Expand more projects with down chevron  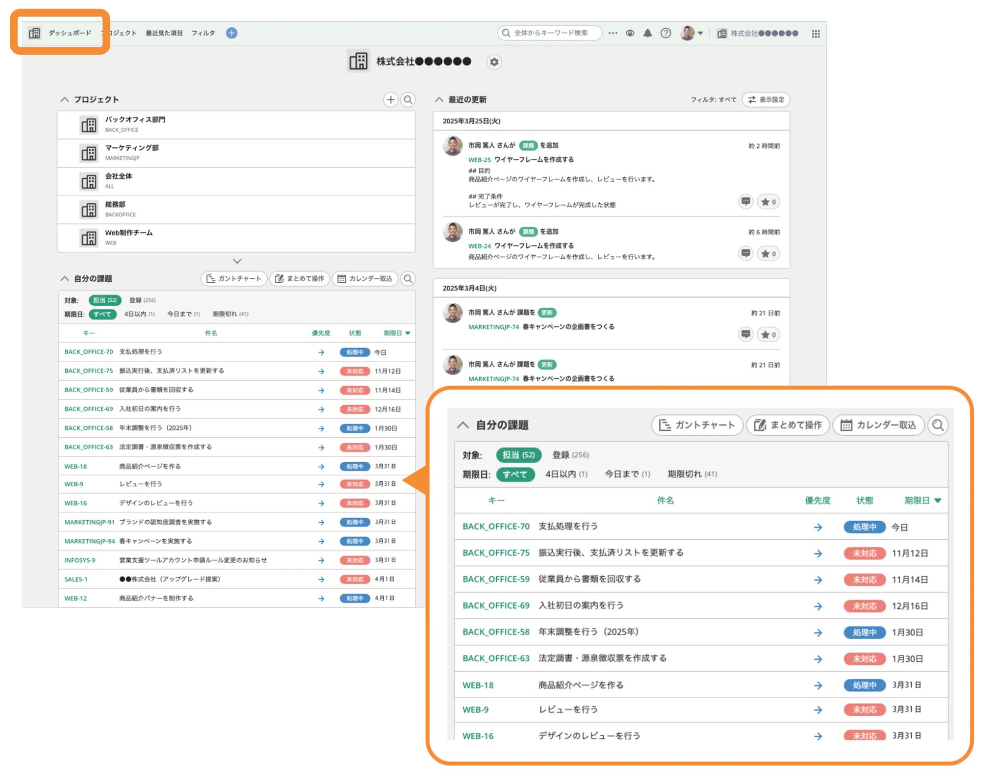coord(237,261)
